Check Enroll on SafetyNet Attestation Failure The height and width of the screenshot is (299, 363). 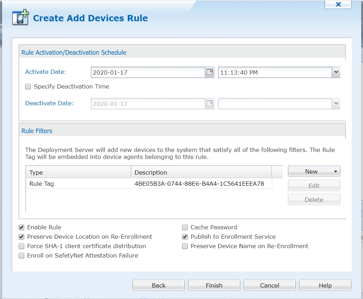[21, 256]
